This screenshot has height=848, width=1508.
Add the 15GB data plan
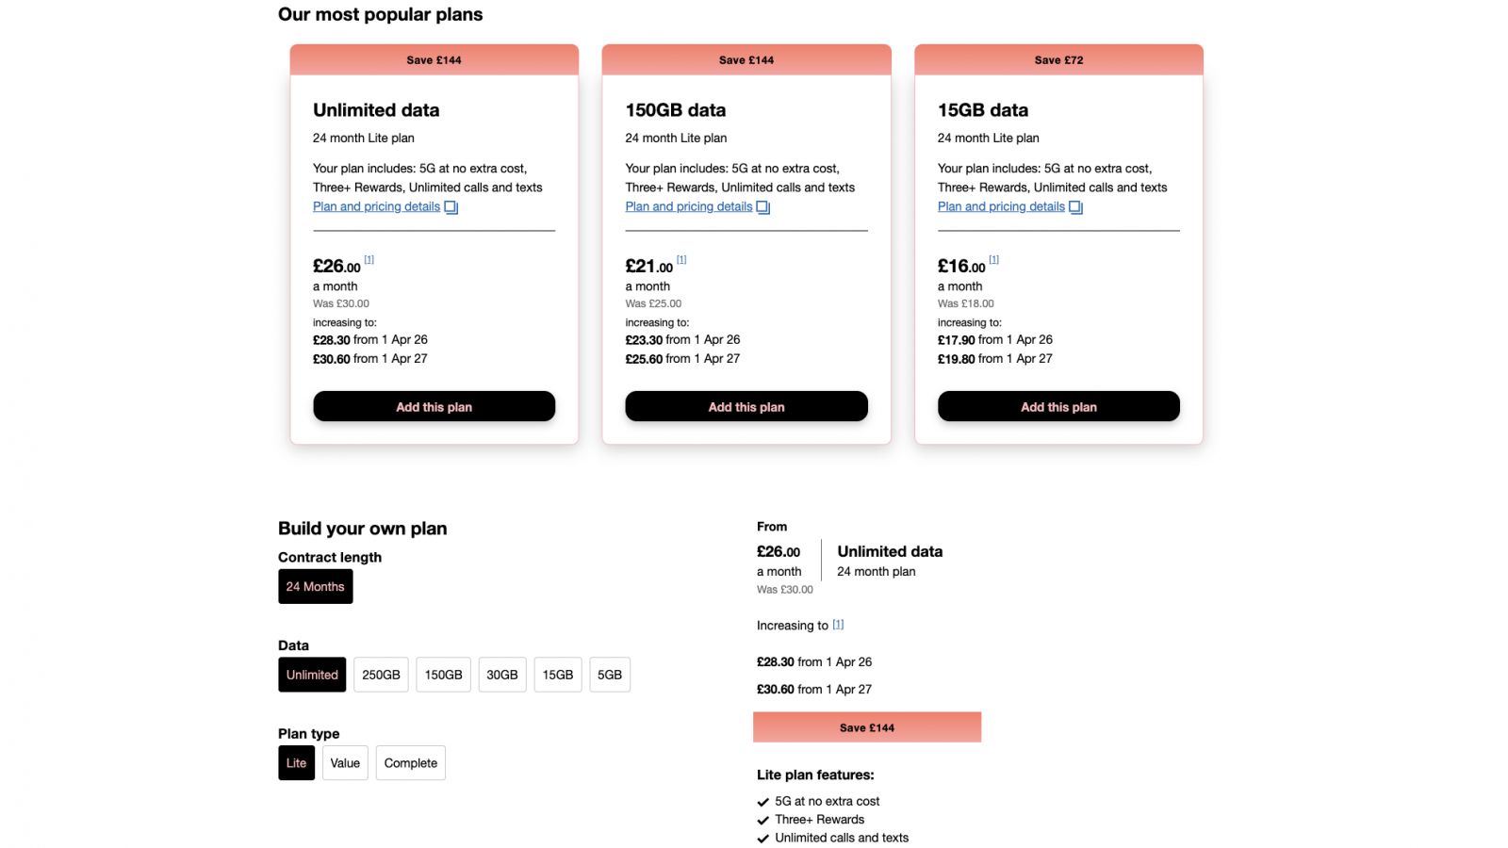pos(1058,406)
